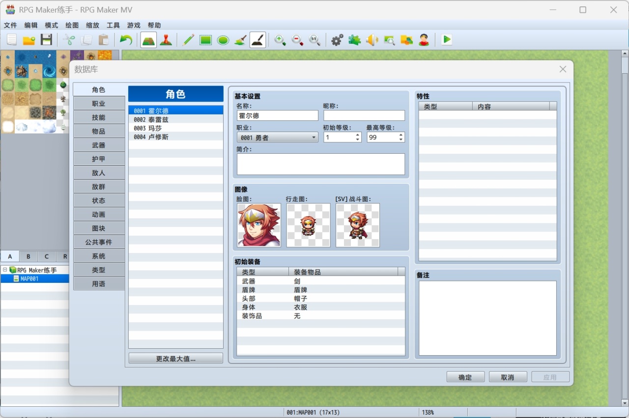Open the 模式 menu

[x=52, y=25]
